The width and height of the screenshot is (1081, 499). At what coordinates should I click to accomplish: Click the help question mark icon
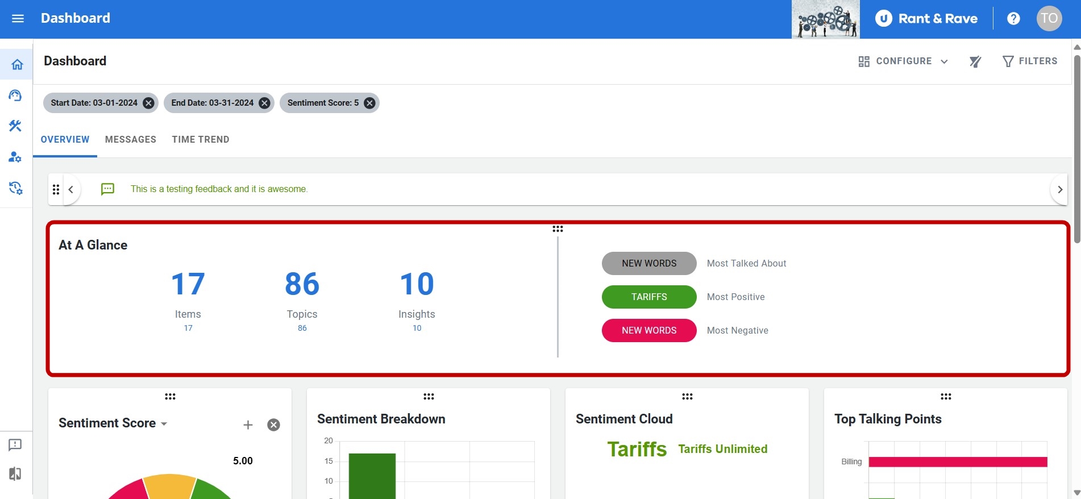coord(1013,19)
